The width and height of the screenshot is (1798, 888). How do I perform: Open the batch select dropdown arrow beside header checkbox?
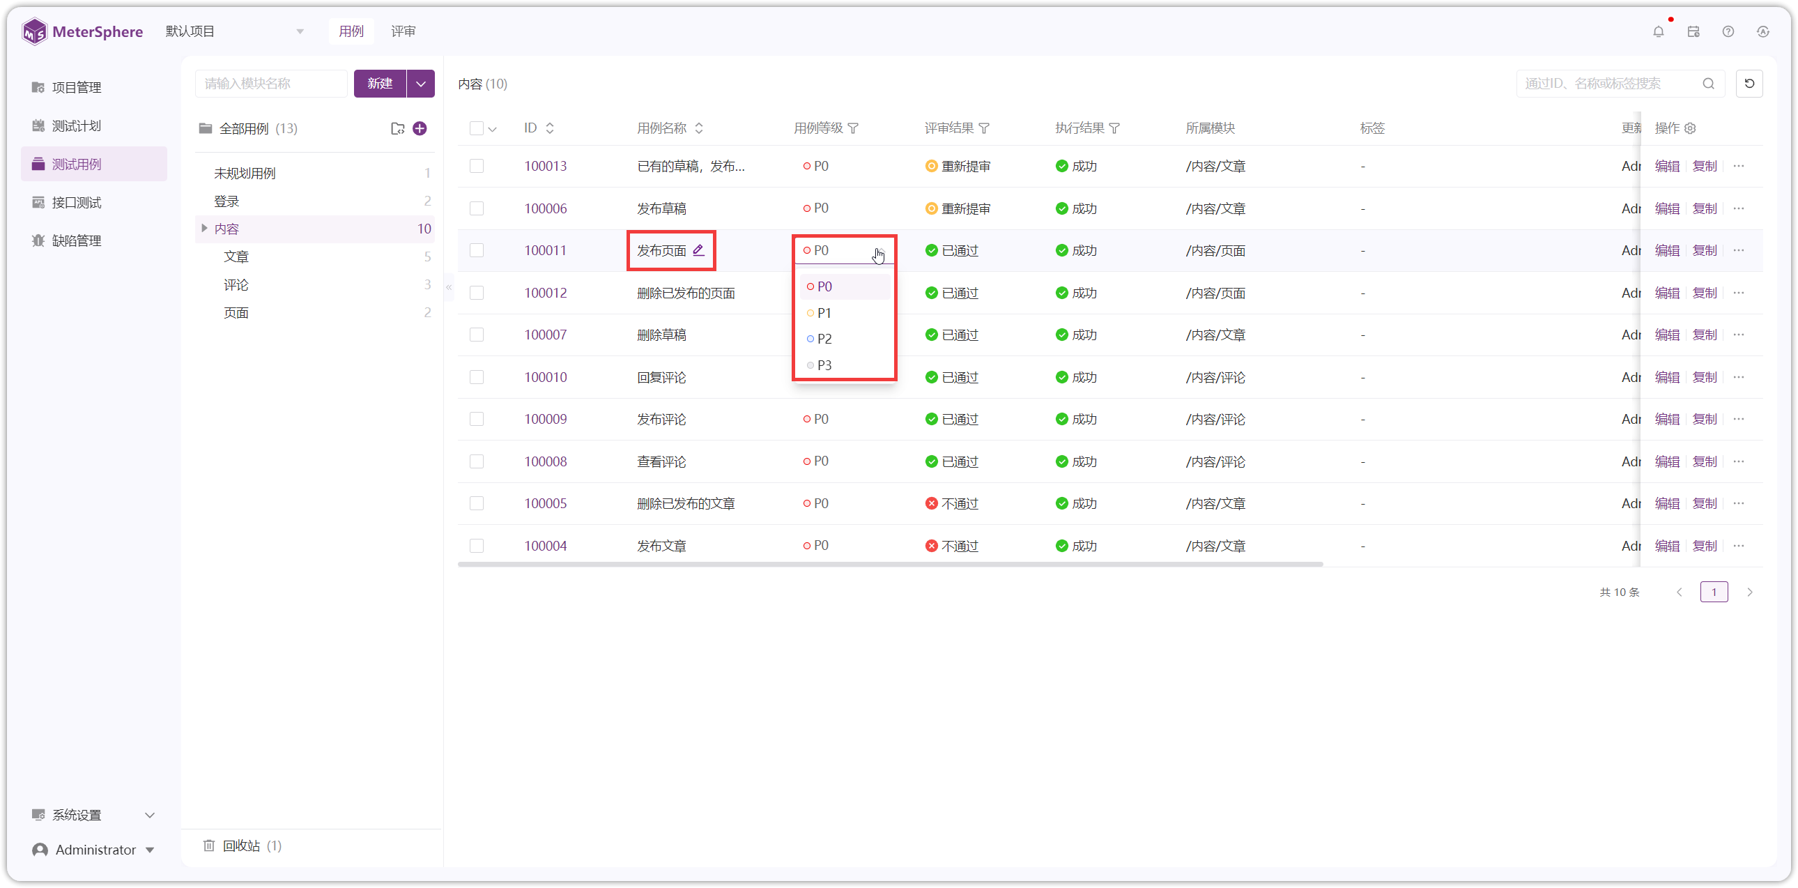493,129
